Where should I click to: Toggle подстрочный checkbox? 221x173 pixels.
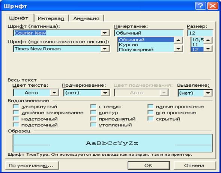coord(16,125)
